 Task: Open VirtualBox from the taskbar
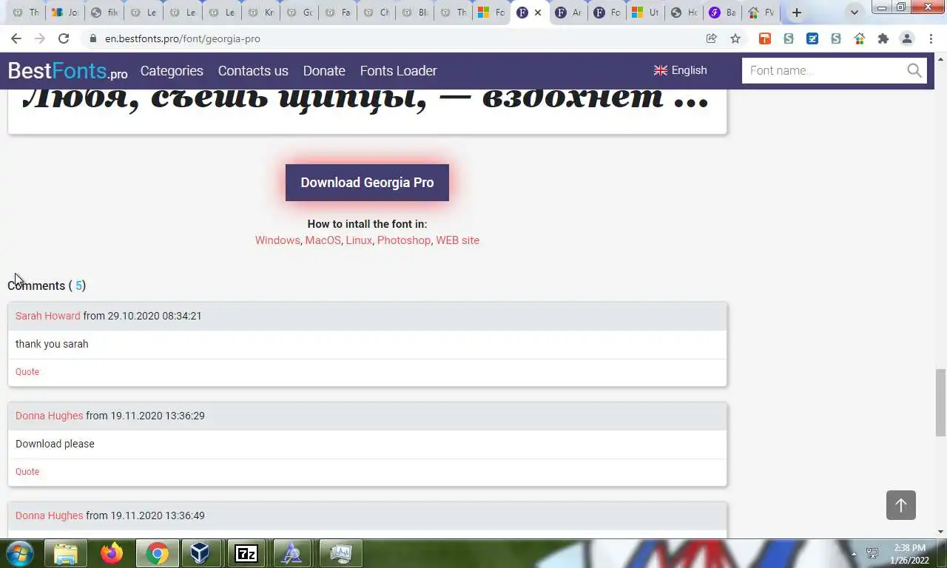[200, 553]
